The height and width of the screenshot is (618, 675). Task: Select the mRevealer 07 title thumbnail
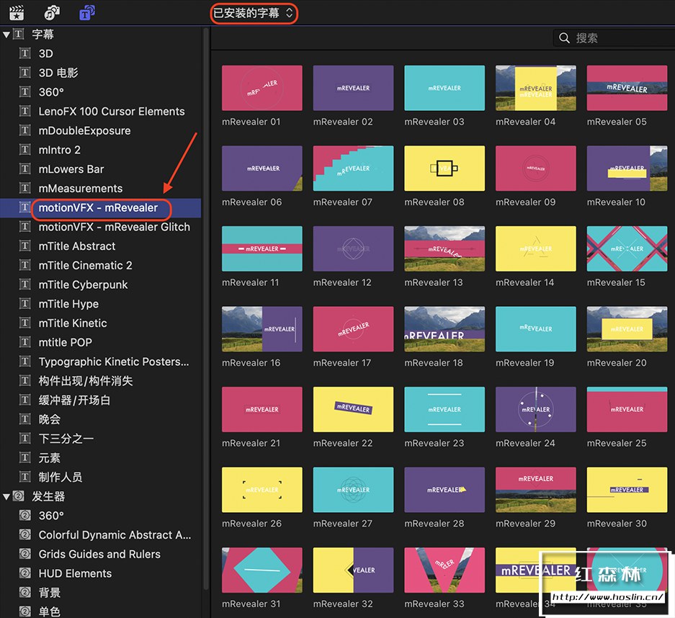353,169
